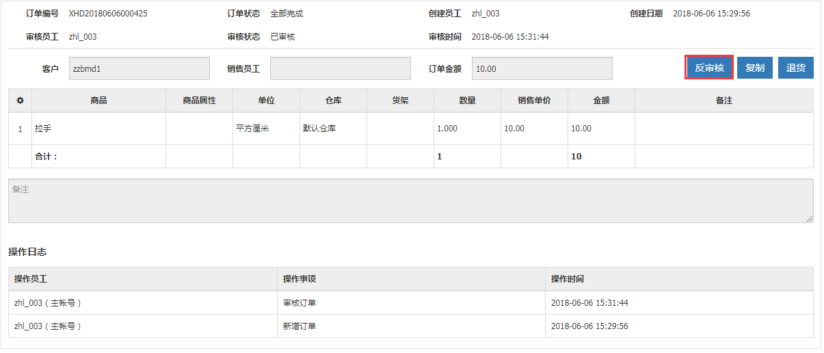Click the 金额 column header
This screenshot has height=353, width=824.
coord(601,101)
